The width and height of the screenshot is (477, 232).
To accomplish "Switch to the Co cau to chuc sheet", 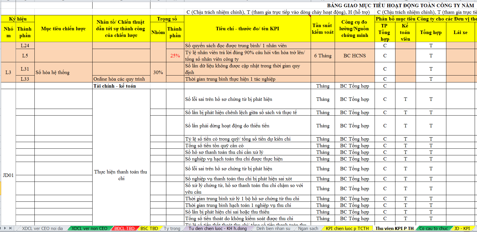I will point(433,229).
